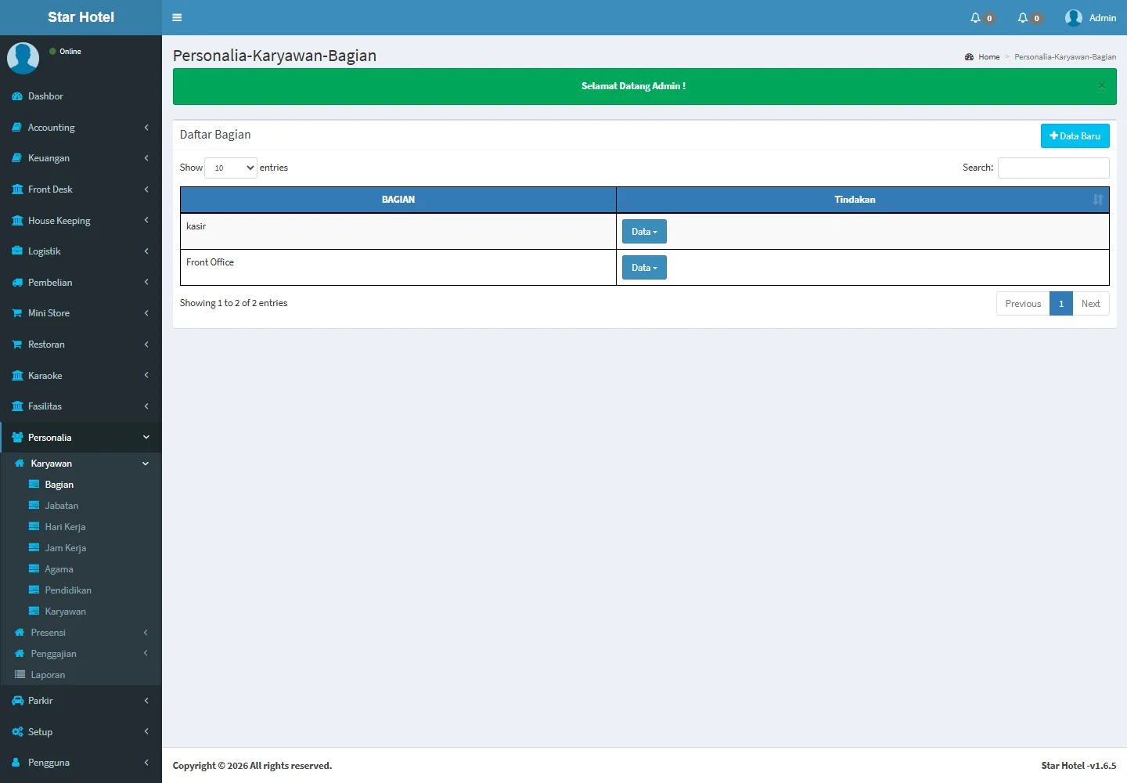Screen dimensions: 1127x783
Task: Click the Search input field
Action: coord(1053,168)
